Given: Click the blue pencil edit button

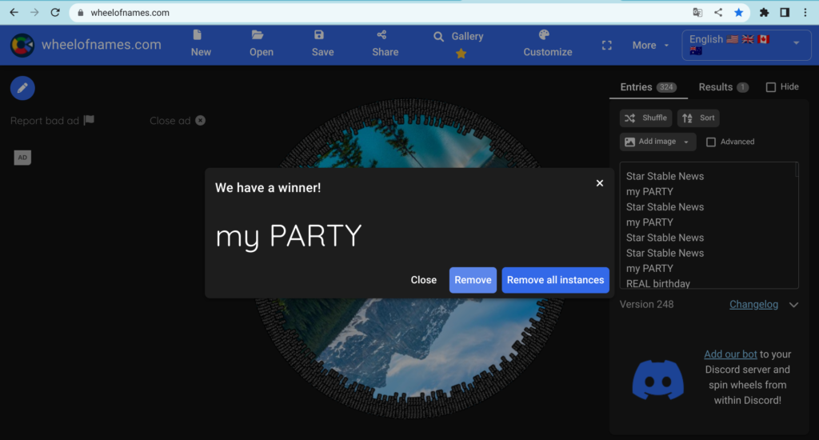Looking at the screenshot, I should (x=22, y=88).
